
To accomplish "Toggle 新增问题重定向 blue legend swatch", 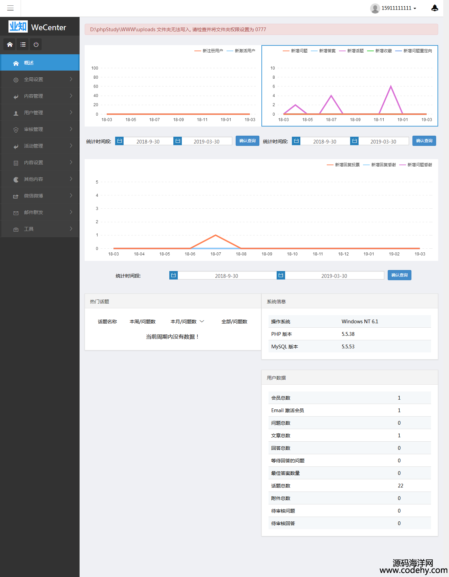I will point(398,51).
